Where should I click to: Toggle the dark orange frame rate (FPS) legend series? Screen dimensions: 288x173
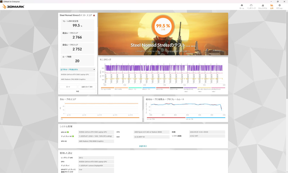(107, 88)
